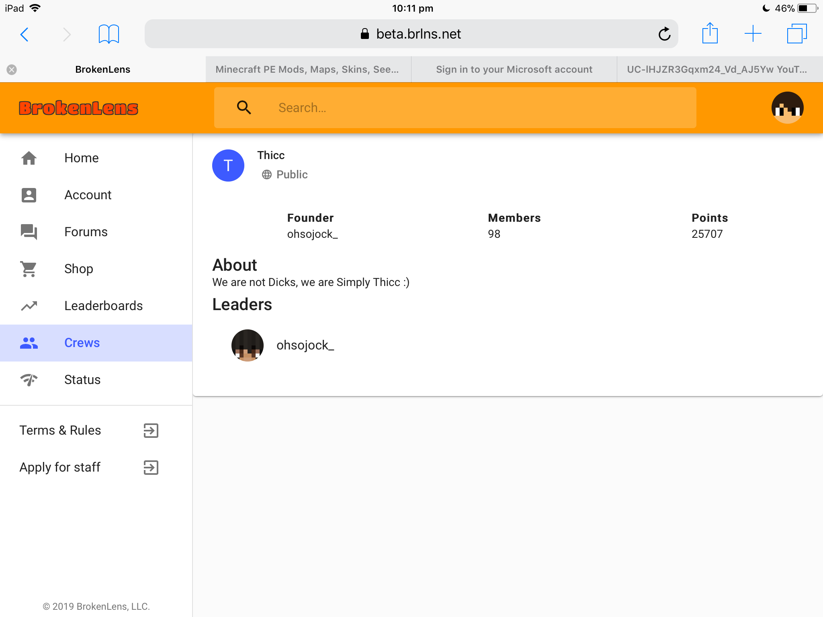The image size is (823, 617).
Task: Switch to Minecraft PE Mods tab
Action: pyautogui.click(x=308, y=69)
